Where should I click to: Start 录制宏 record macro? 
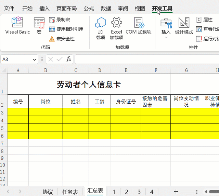pos(60,20)
